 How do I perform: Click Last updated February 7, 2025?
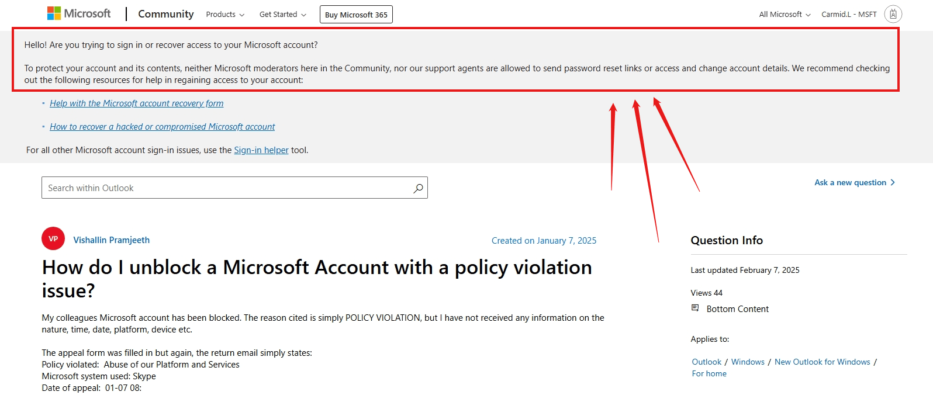[x=745, y=271]
